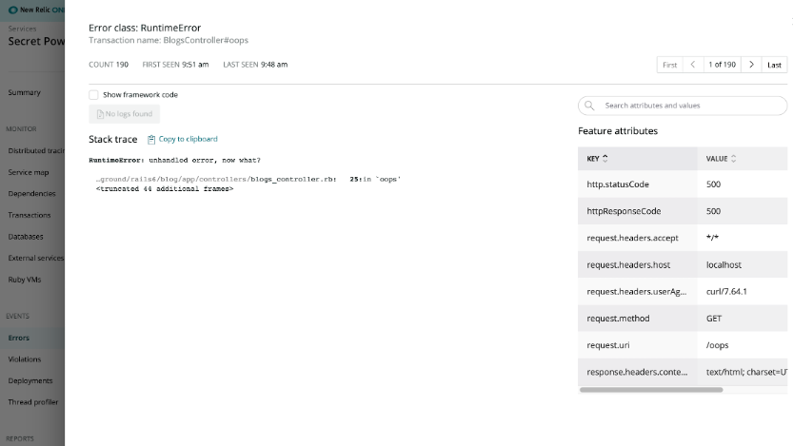The width and height of the screenshot is (793, 446).
Task: Click the LAST SEEN 9:48 am stat
Action: [x=255, y=65]
